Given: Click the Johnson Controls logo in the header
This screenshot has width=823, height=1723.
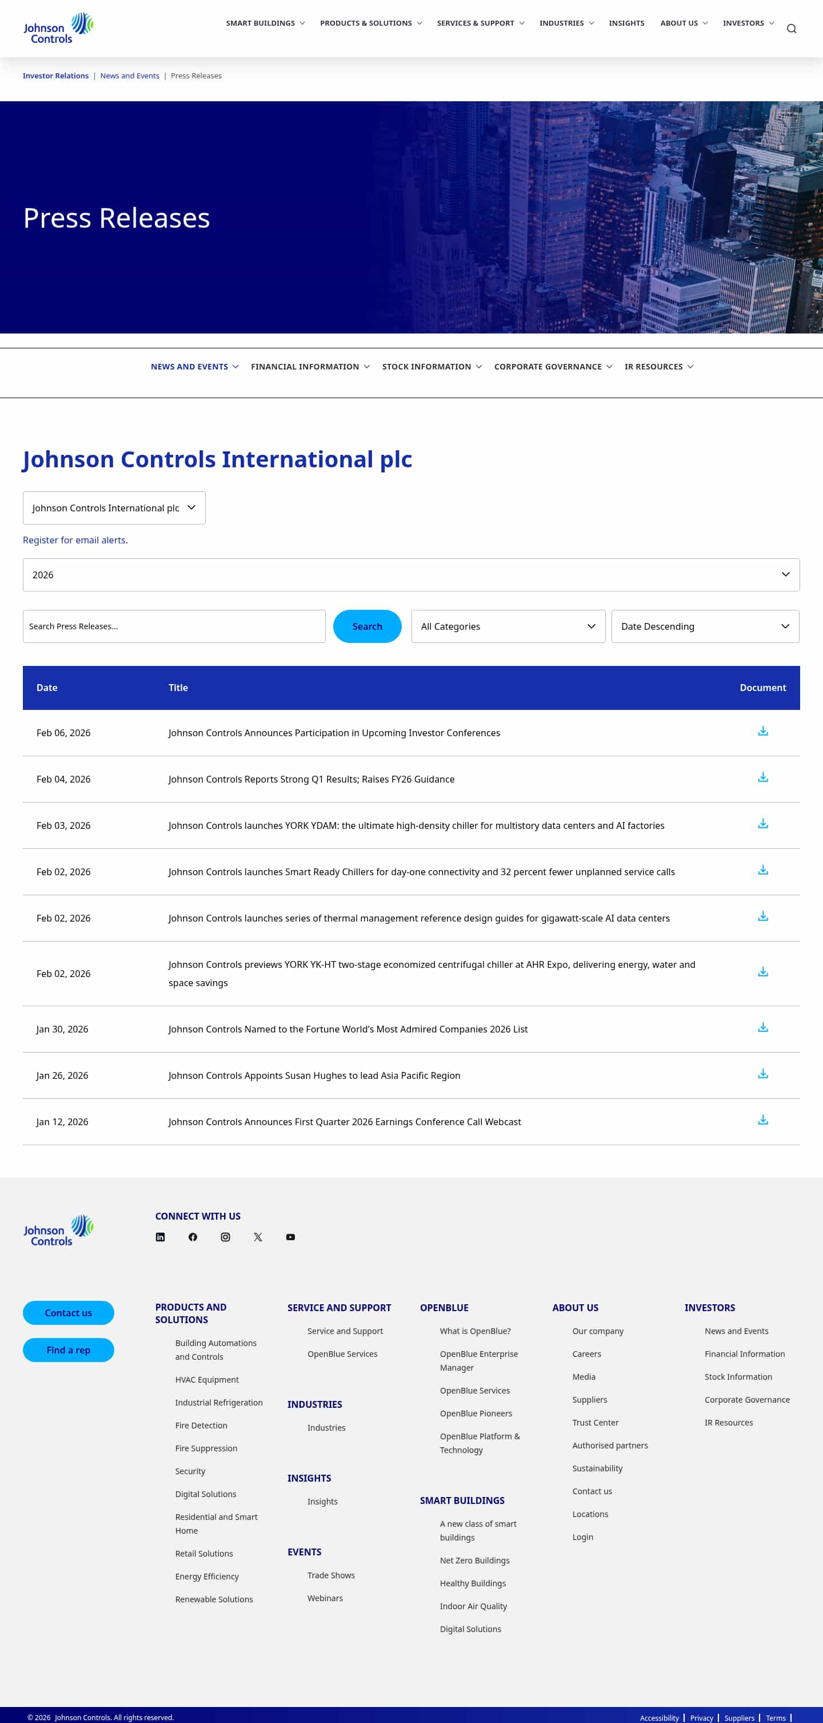Looking at the screenshot, I should pos(59,28).
